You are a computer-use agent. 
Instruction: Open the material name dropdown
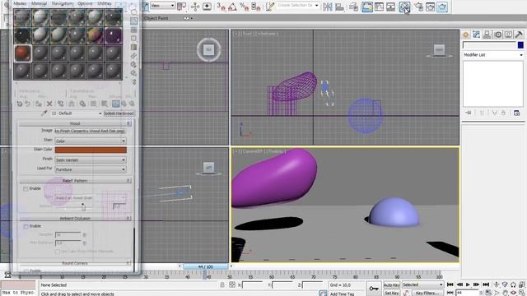(x=77, y=113)
